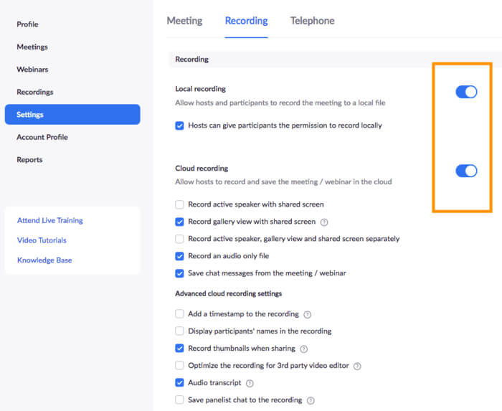Switch to the Meeting tab
Screen dimensions: 502x411
[184, 21]
